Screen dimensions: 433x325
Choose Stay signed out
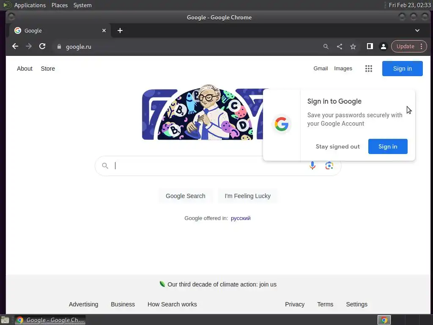pyautogui.click(x=337, y=146)
